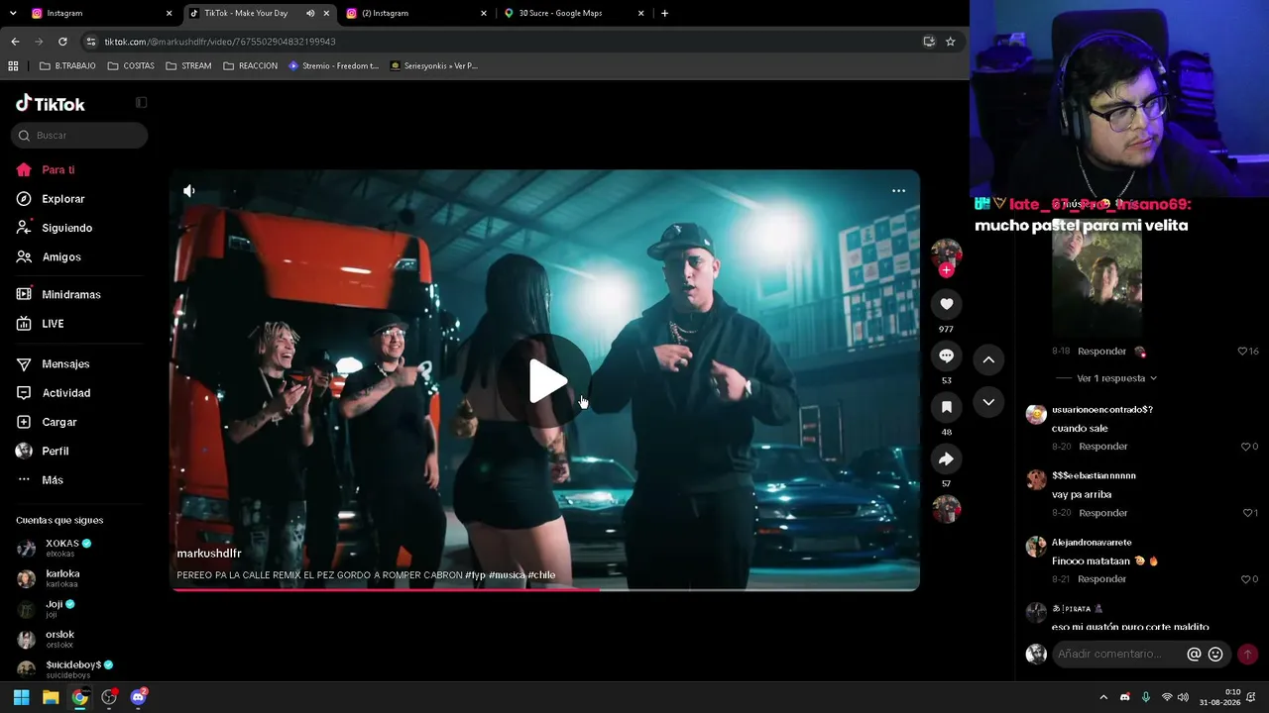Seek on the video progress bar
This screenshot has width=1269, height=713.
545,589
